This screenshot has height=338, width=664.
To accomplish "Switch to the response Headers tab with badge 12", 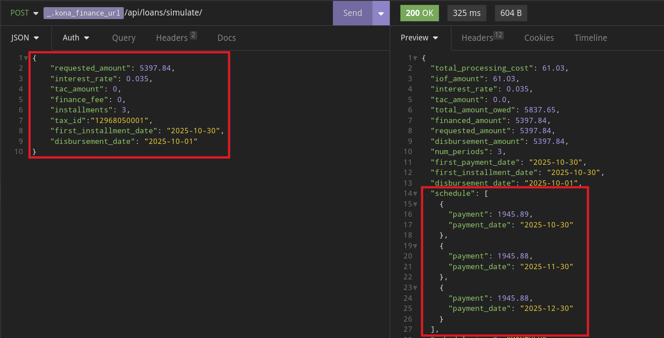I will point(482,38).
